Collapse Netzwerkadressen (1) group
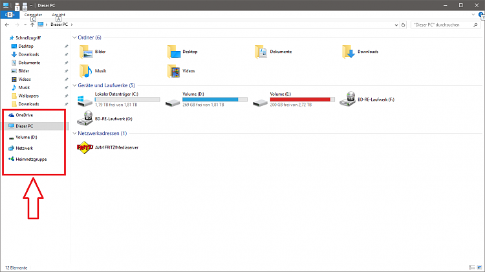The width and height of the screenshot is (485, 272). (x=74, y=133)
